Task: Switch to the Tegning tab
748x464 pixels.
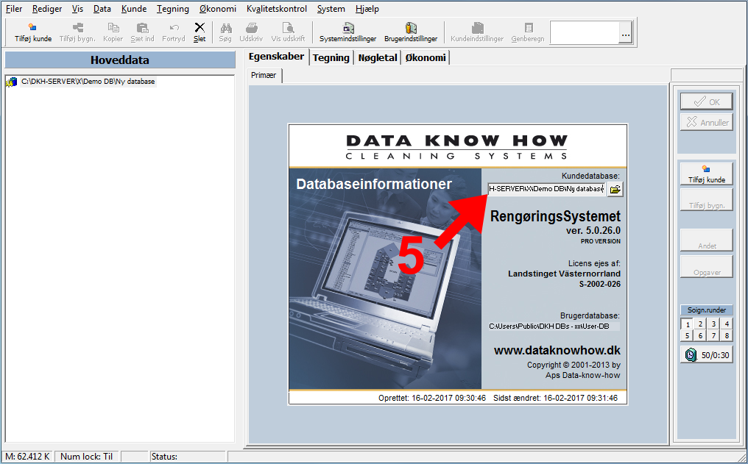Action: 331,57
